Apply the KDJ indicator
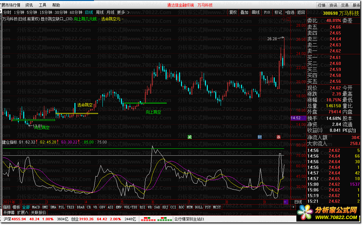 click(x=165, y=207)
